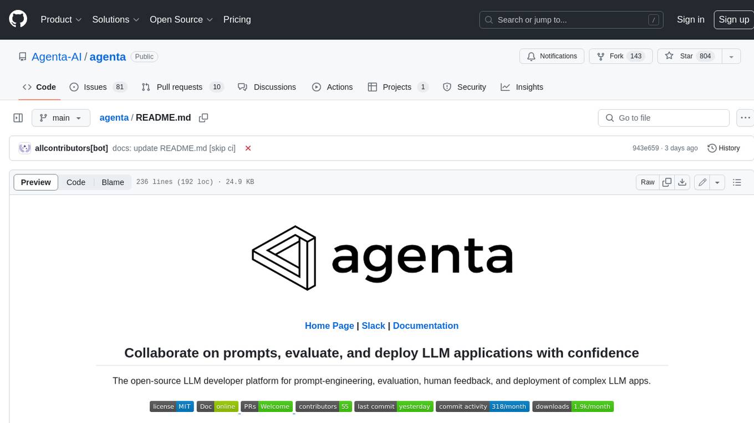Viewport: 754px width, 423px height.
Task: Expand the Solutions menu
Action: 116,19
